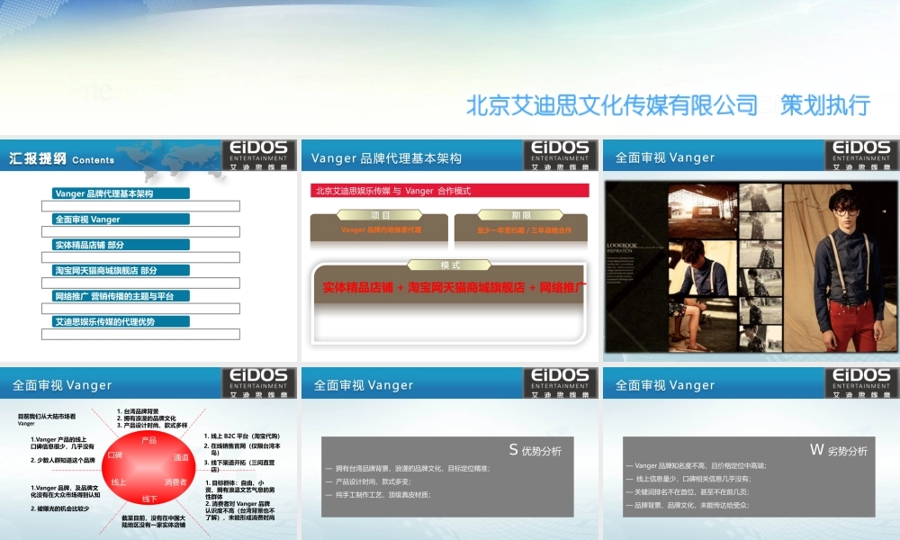Select the text 目前我们从大陆市场看
This screenshot has height=540, width=900.
coord(47,416)
